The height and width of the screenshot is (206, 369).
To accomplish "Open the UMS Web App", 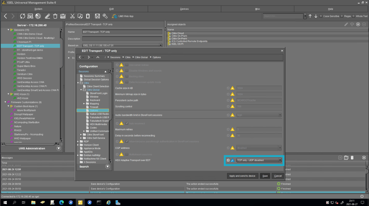I will (123, 16).
